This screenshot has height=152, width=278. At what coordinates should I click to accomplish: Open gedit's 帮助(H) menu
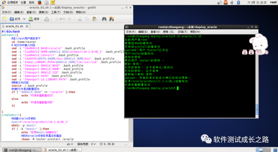click(81, 12)
